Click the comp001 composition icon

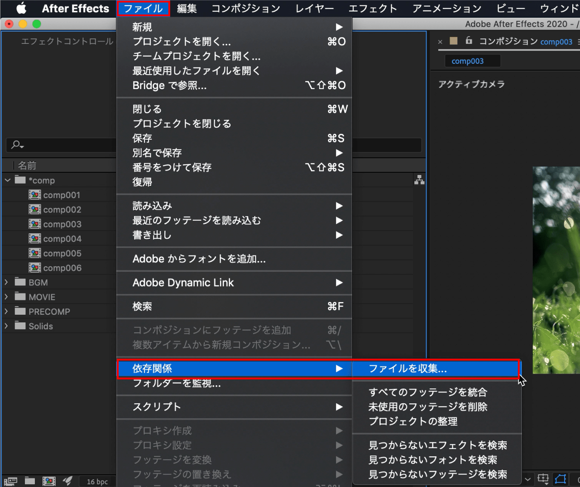(35, 195)
